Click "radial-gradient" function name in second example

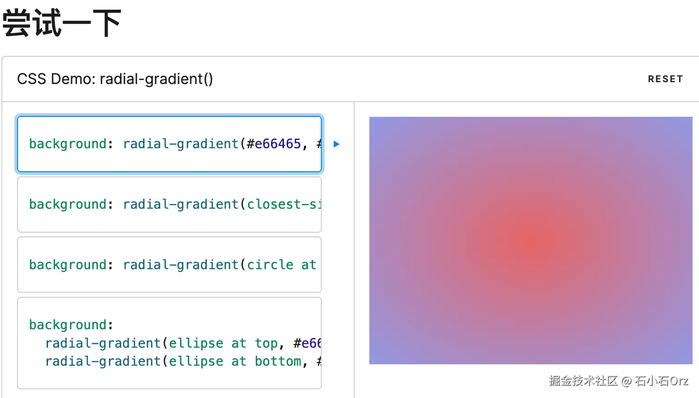[181, 204]
